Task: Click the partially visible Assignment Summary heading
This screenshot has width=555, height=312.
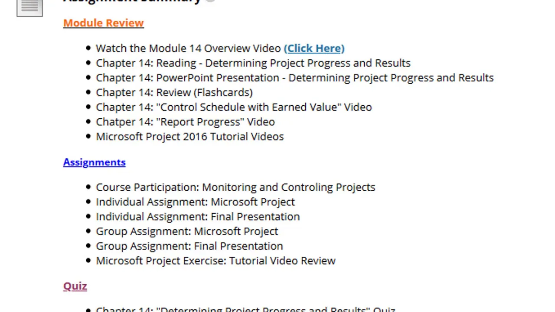Action: pos(132,2)
